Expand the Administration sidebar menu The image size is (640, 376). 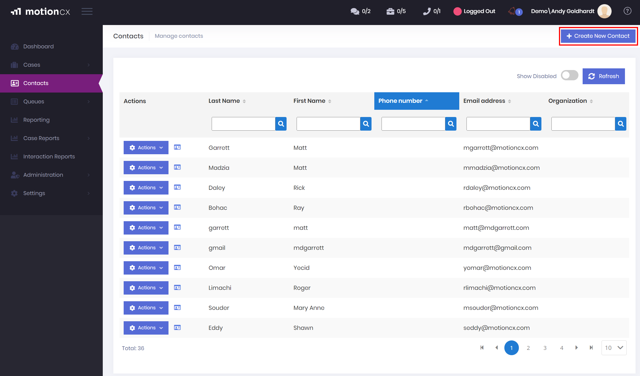point(51,175)
